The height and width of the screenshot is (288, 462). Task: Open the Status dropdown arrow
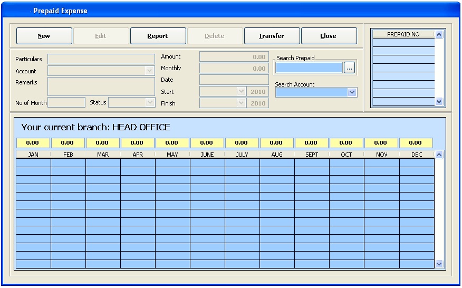150,102
